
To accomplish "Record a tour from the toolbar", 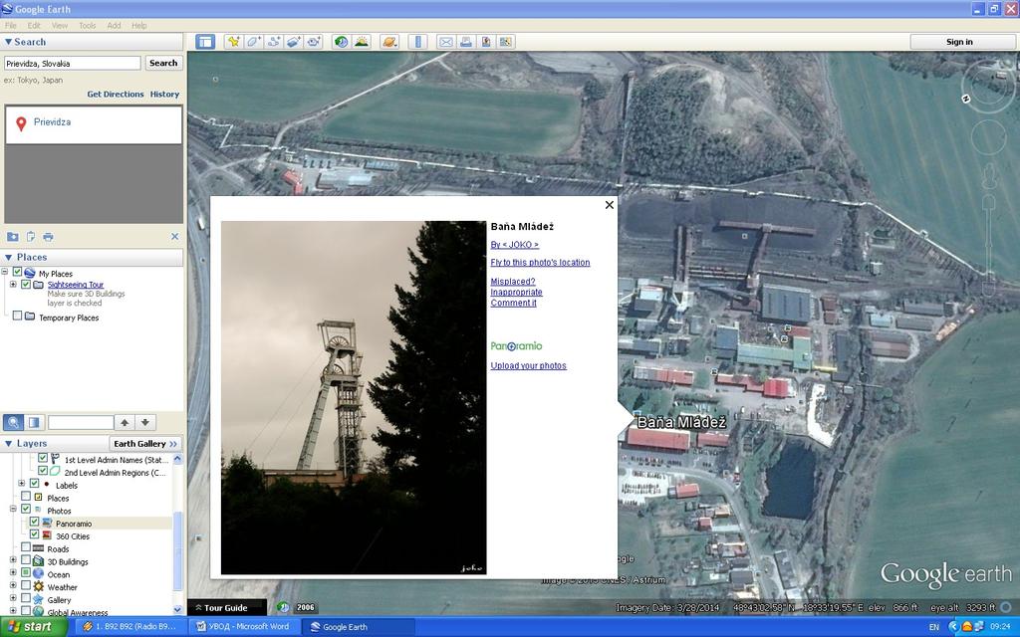I will coord(314,42).
